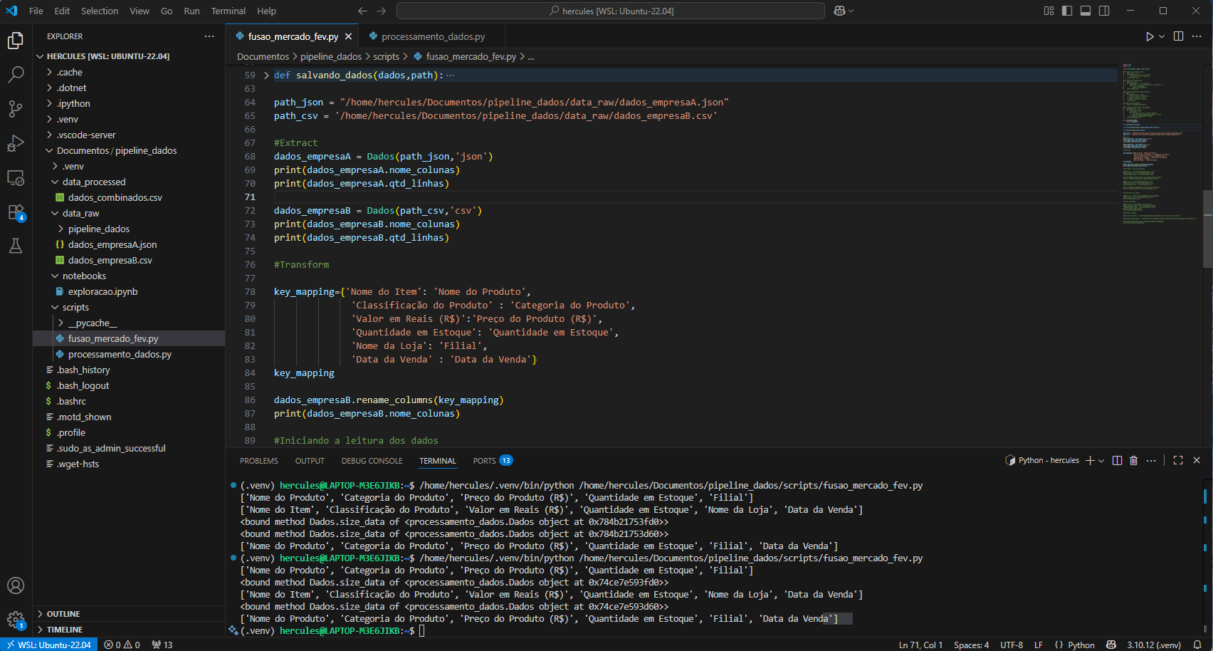Click WSL: Ubuntu-22.04 remote indicator
Image resolution: width=1213 pixels, height=651 pixels.
click(x=48, y=645)
